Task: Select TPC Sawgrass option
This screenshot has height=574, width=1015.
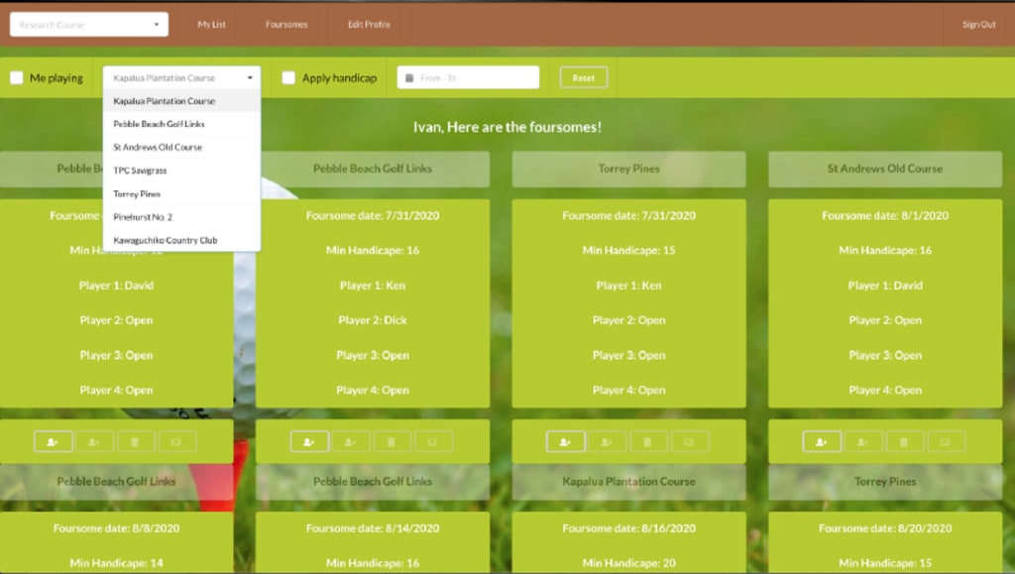Action: (x=182, y=171)
